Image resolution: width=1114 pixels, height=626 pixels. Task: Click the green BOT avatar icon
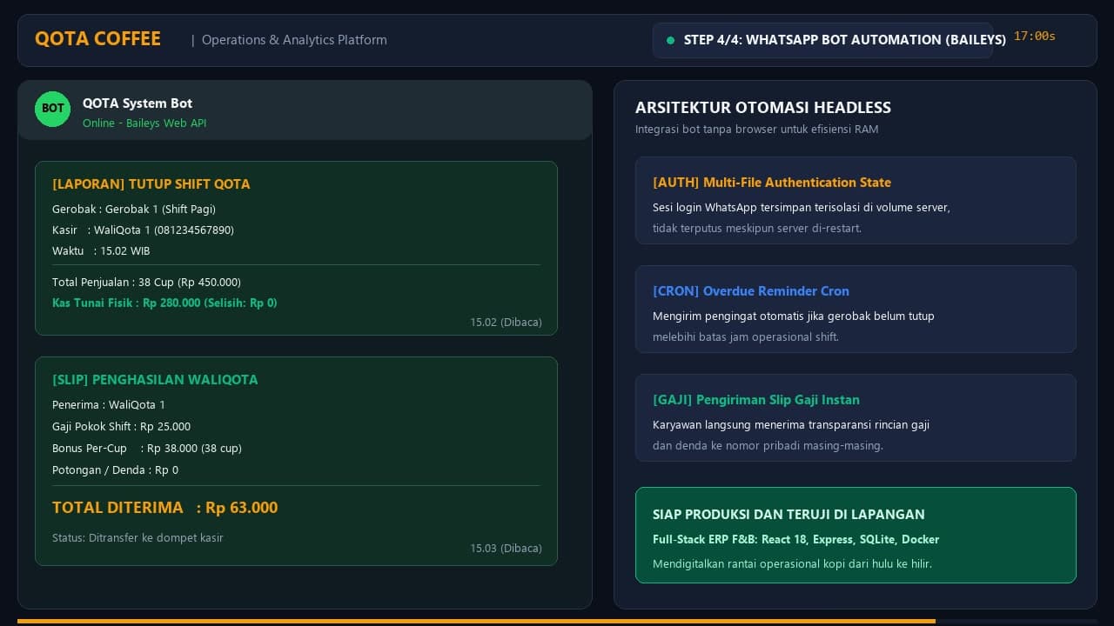52,109
